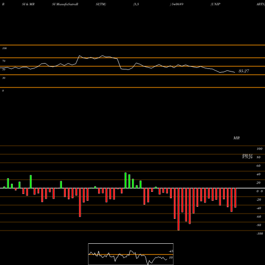
Task: Open the mini RSI overview thumbnail chart
Action: pyautogui.click(x=131, y=254)
